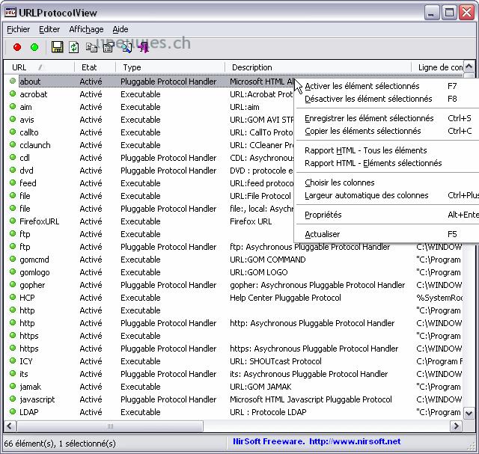The width and height of the screenshot is (479, 454).
Task: Choose Enregistrer les élément sélectionnés
Action: click(x=386, y=118)
